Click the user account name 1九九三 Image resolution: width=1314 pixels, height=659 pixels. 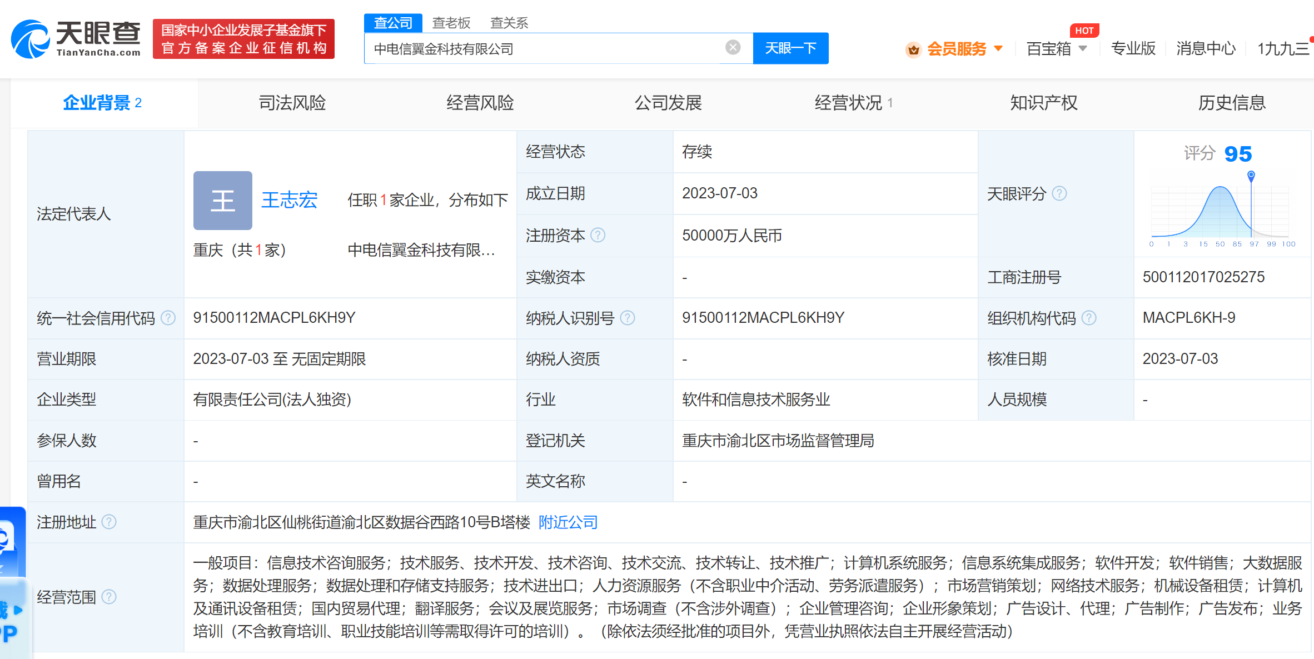point(1283,49)
